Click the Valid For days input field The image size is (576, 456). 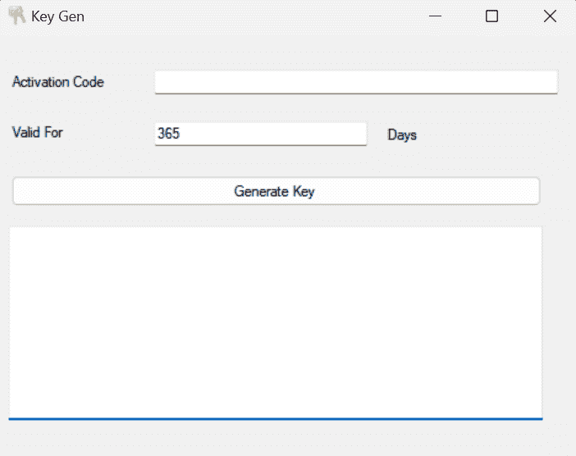260,134
